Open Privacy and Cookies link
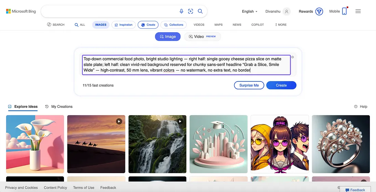Viewport: 376px width, 192px height. pyautogui.click(x=21, y=188)
